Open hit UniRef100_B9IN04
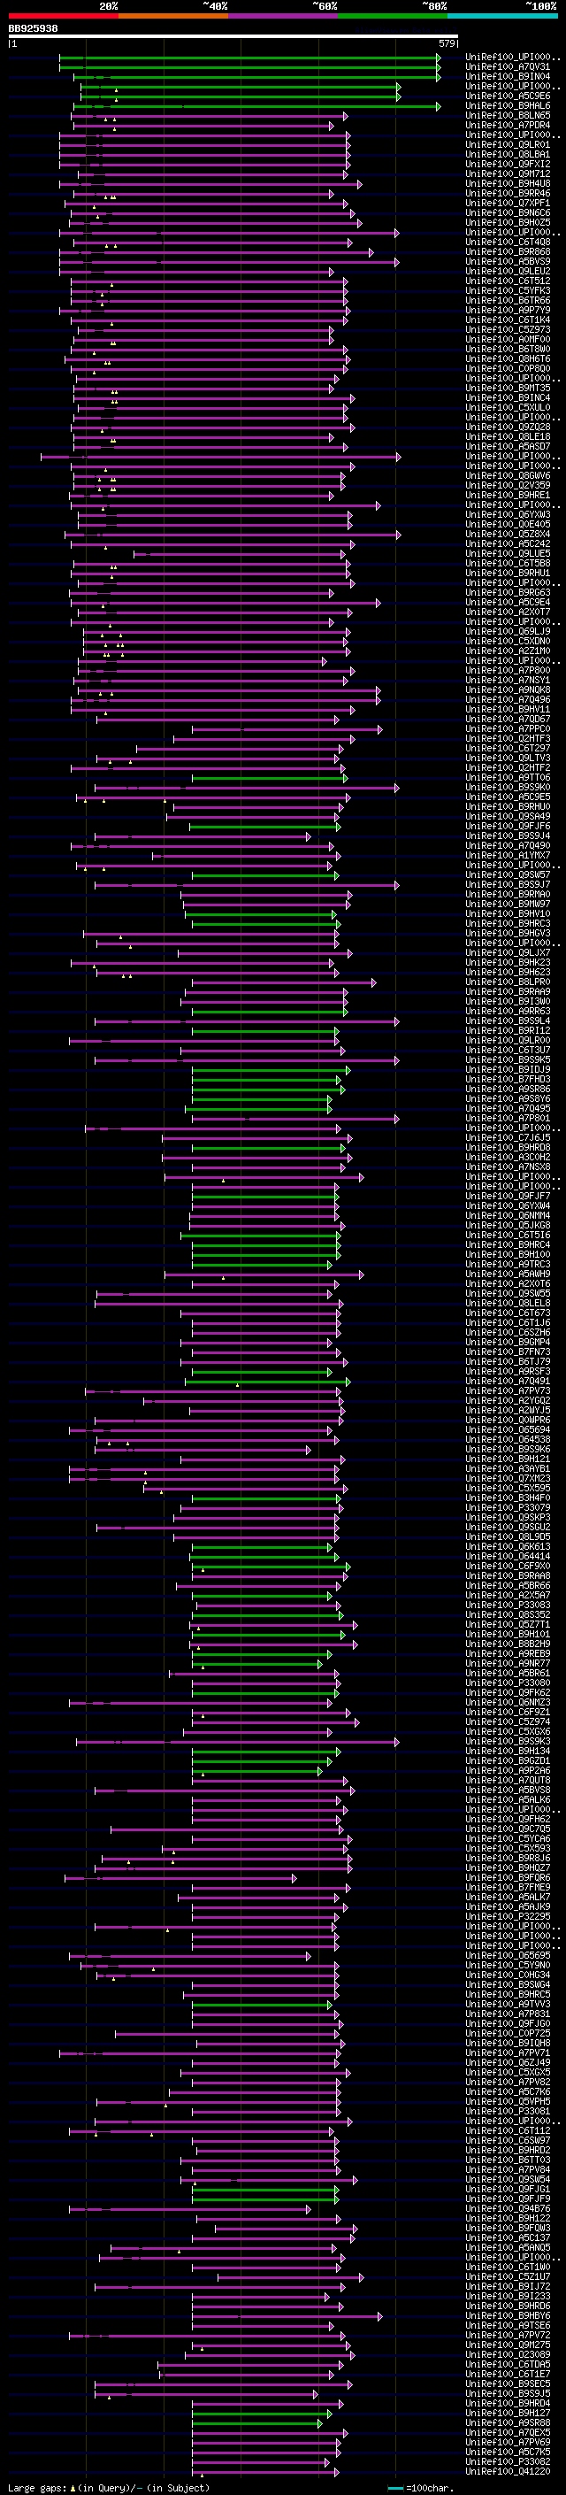 [x=508, y=76]
